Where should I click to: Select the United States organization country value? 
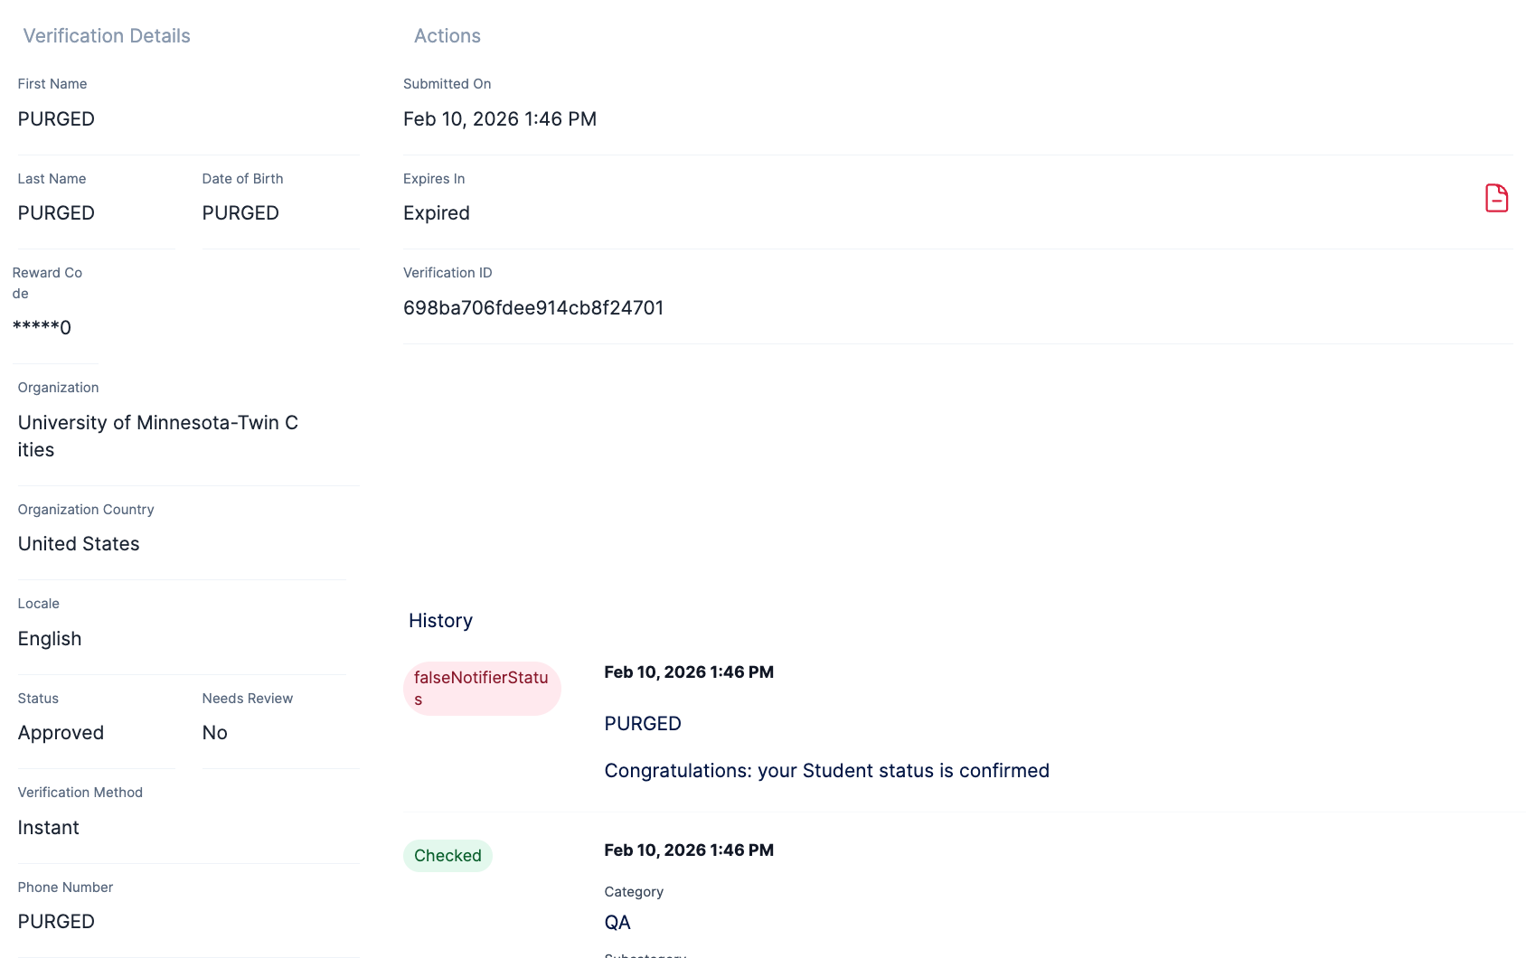point(79,543)
